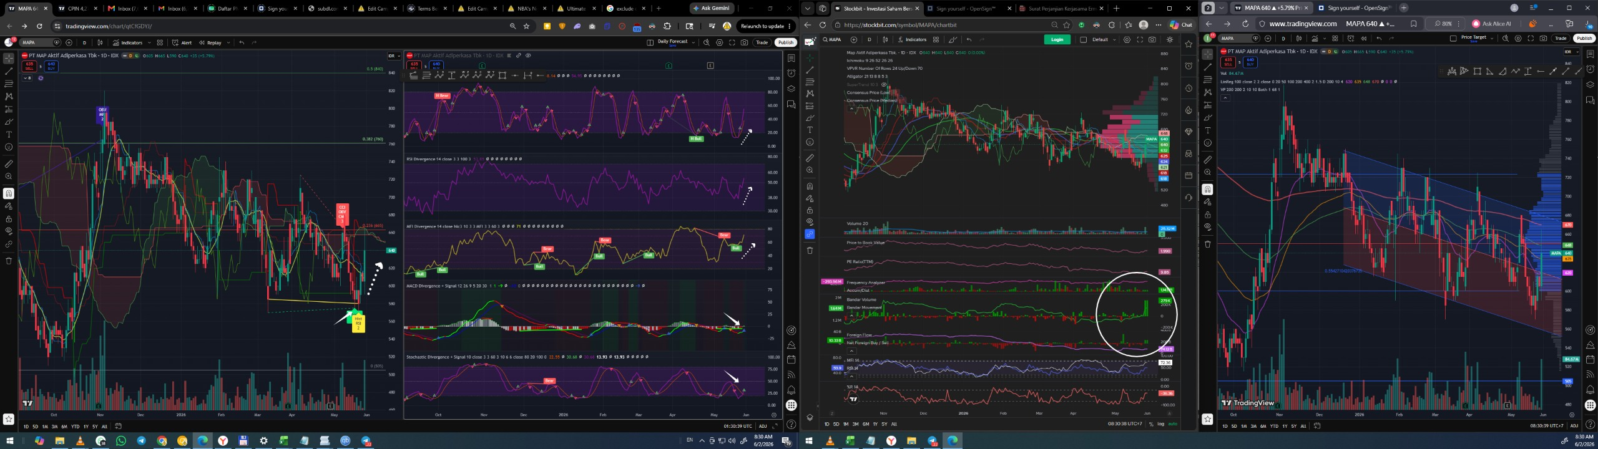Click the 635 SELL button in left TradingView chart
Image resolution: width=1598 pixels, height=449 pixels.
29,65
